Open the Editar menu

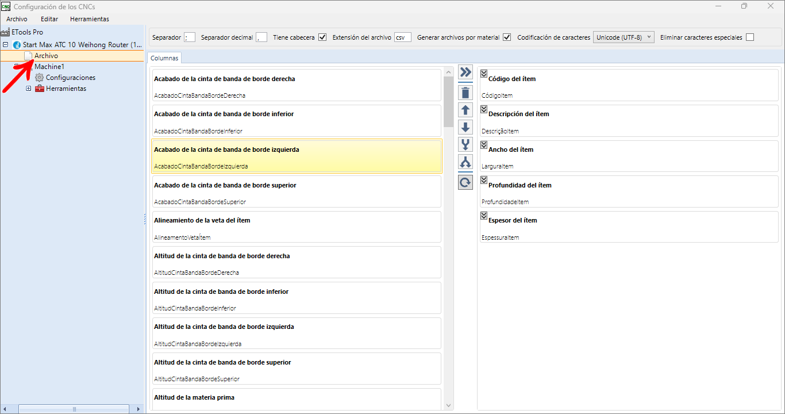click(49, 19)
